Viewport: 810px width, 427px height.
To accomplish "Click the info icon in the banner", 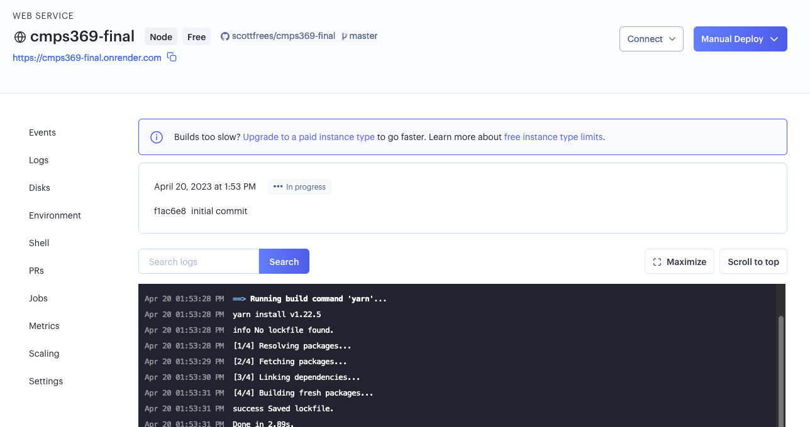I will pyautogui.click(x=157, y=137).
